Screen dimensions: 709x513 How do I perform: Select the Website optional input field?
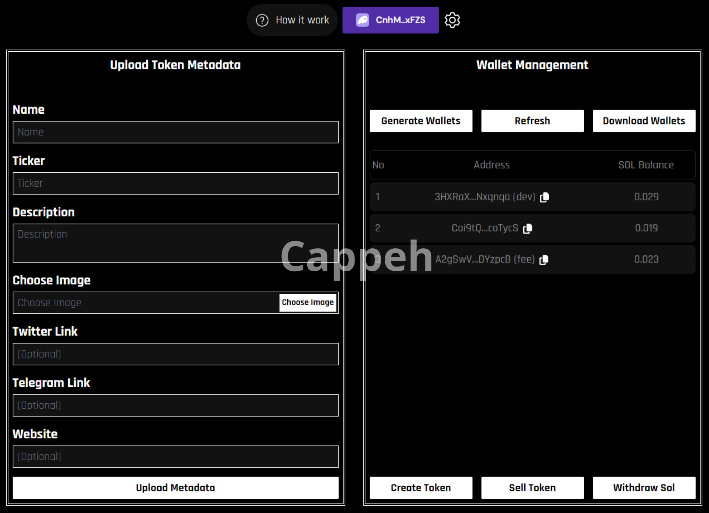click(175, 457)
